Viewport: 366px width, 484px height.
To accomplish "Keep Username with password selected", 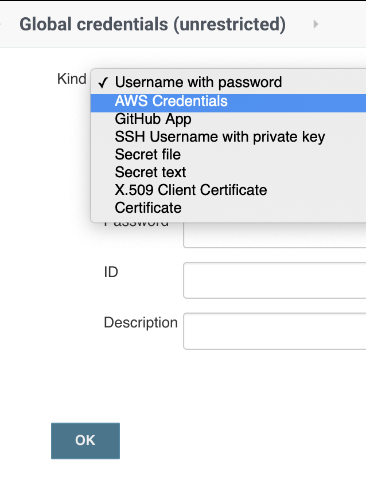I will pyautogui.click(x=198, y=83).
